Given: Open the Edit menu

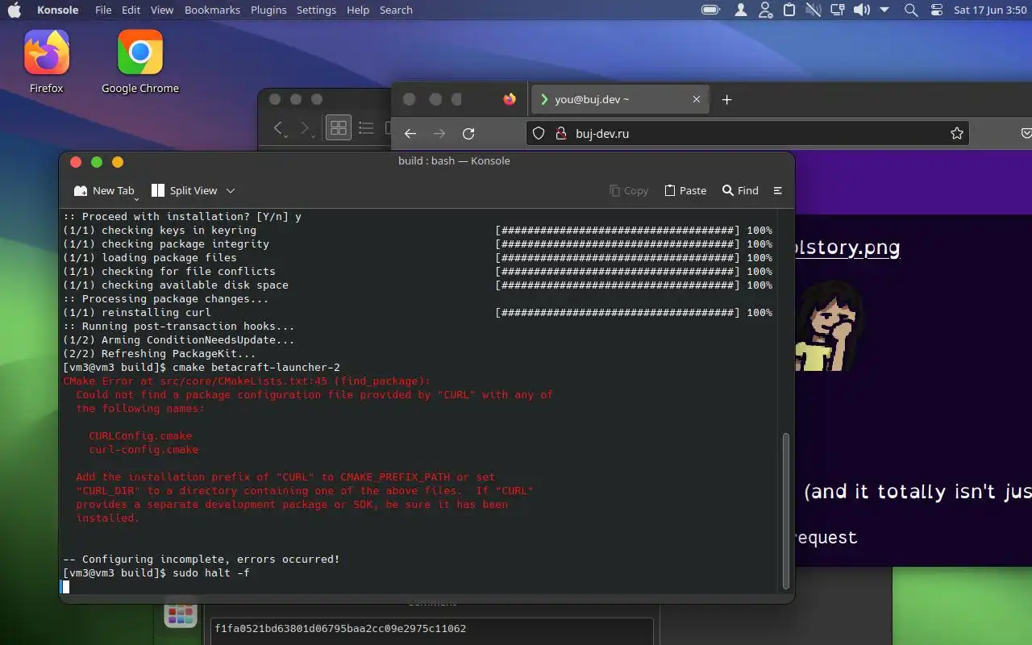Looking at the screenshot, I should (131, 10).
